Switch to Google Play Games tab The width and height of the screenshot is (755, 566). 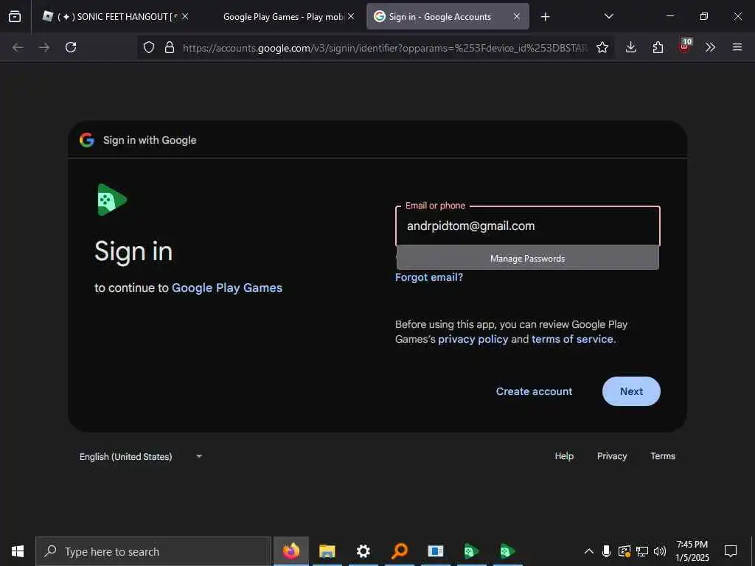tap(283, 16)
